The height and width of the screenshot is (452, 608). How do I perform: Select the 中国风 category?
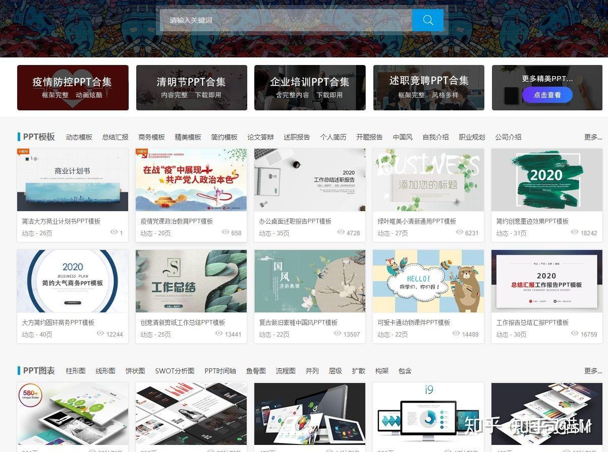[x=402, y=137]
